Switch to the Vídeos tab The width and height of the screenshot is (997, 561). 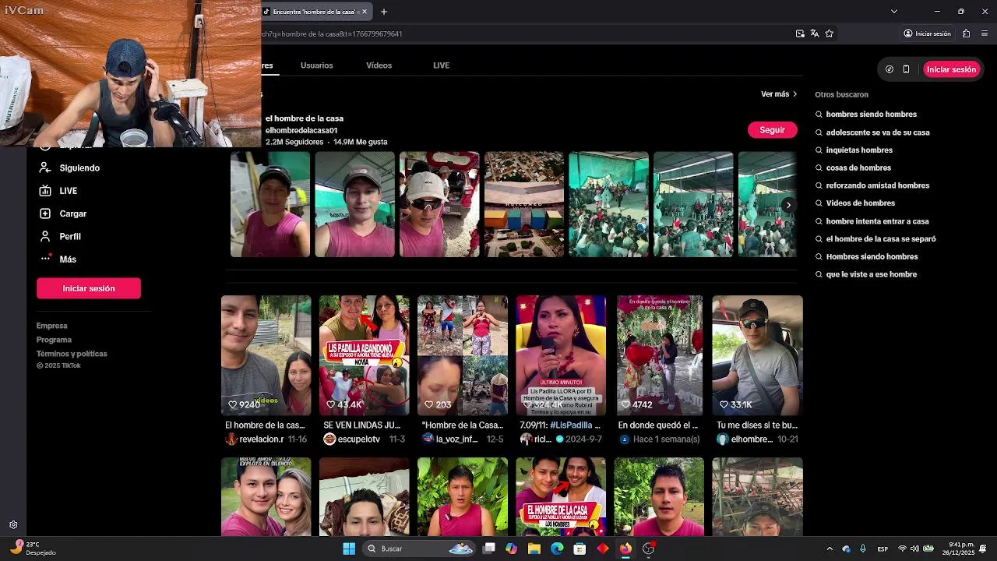[x=379, y=65]
